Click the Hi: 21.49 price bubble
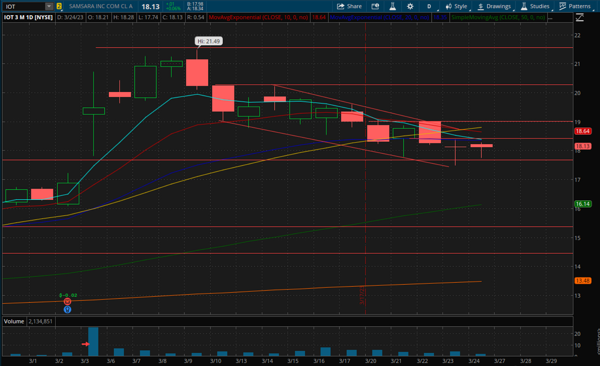 (x=209, y=41)
